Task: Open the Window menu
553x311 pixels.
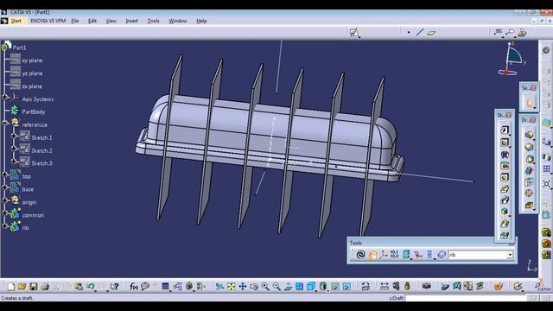Action: click(178, 21)
